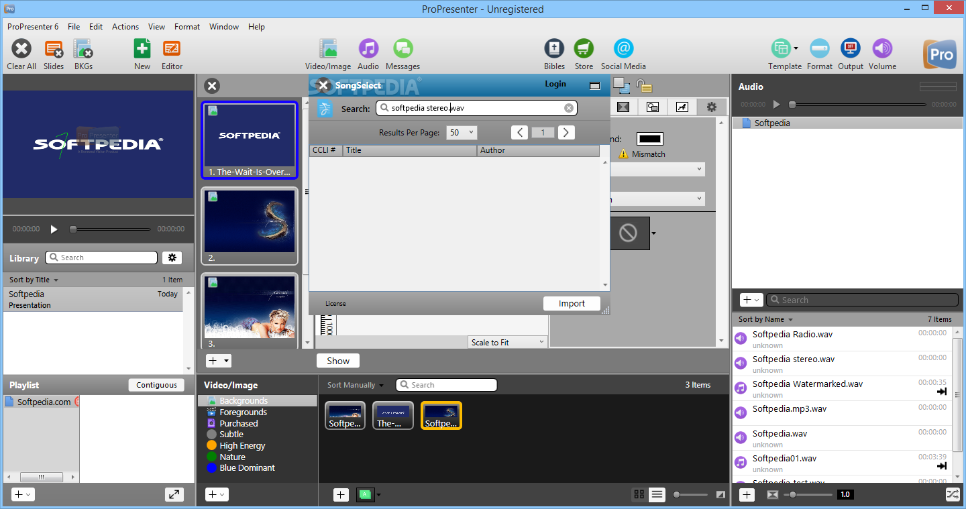Toggle next-track arrow on Softpedia01.wav
The height and width of the screenshot is (509, 966).
(942, 466)
